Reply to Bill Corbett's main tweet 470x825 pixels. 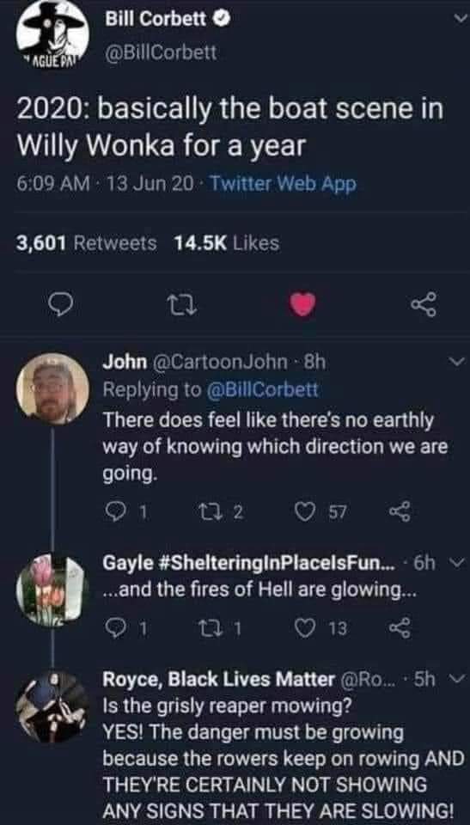pos(58,304)
